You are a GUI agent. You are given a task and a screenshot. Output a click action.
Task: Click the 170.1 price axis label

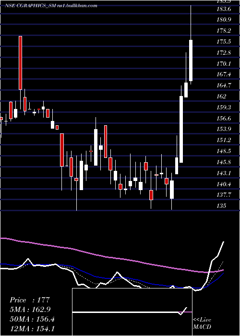click(x=224, y=64)
